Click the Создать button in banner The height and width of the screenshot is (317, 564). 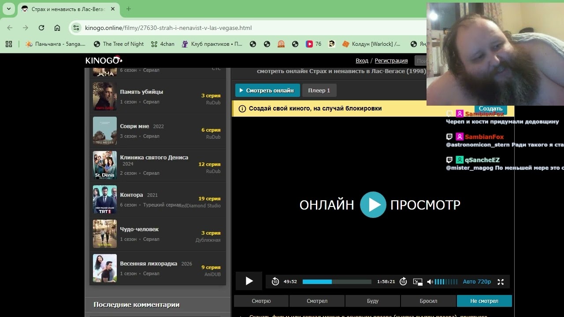490,109
